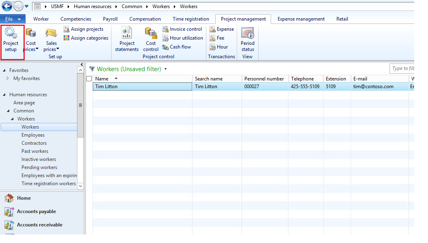Open the Expense management tab

click(x=301, y=19)
